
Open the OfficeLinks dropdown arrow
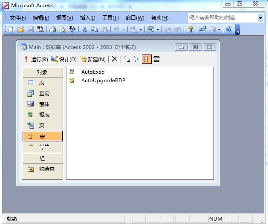click(141, 30)
